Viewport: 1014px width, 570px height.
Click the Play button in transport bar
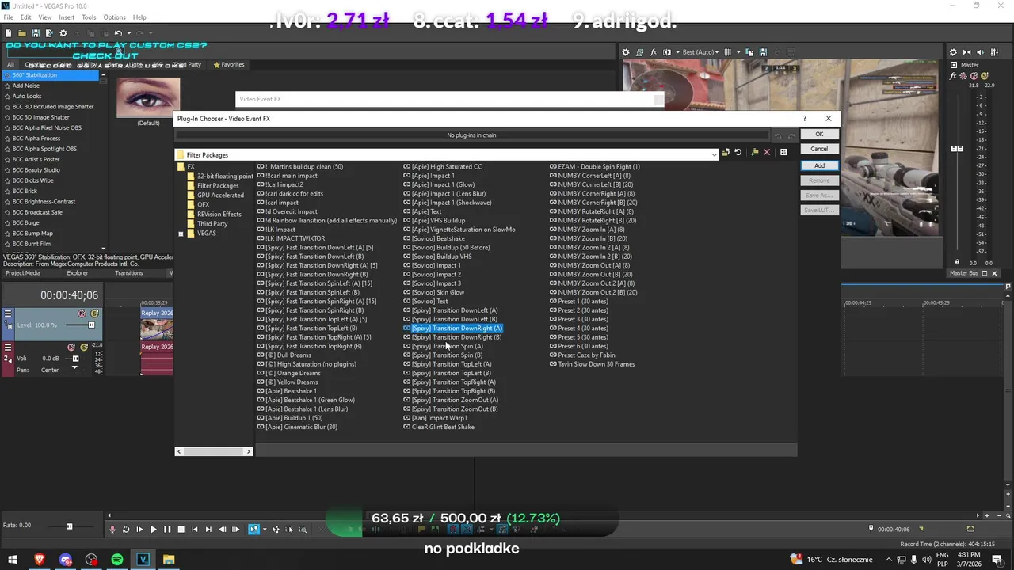click(154, 529)
